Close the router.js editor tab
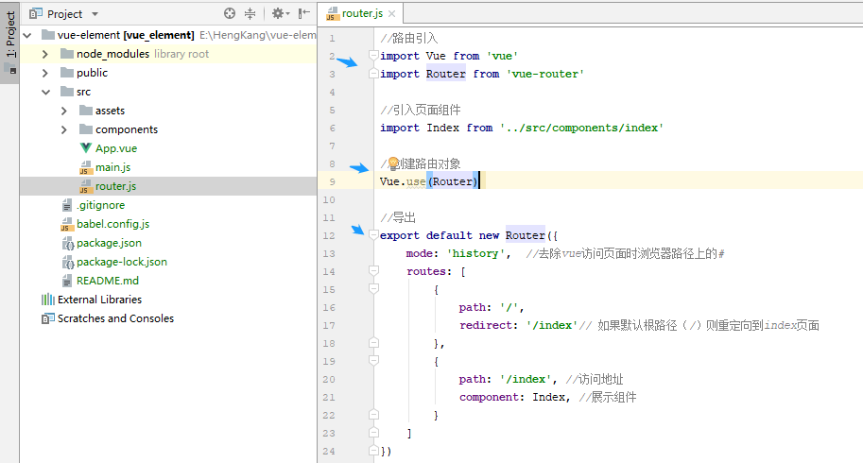The height and width of the screenshot is (463, 863). (x=392, y=14)
